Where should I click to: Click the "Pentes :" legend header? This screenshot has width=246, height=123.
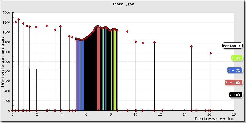coord(232,46)
